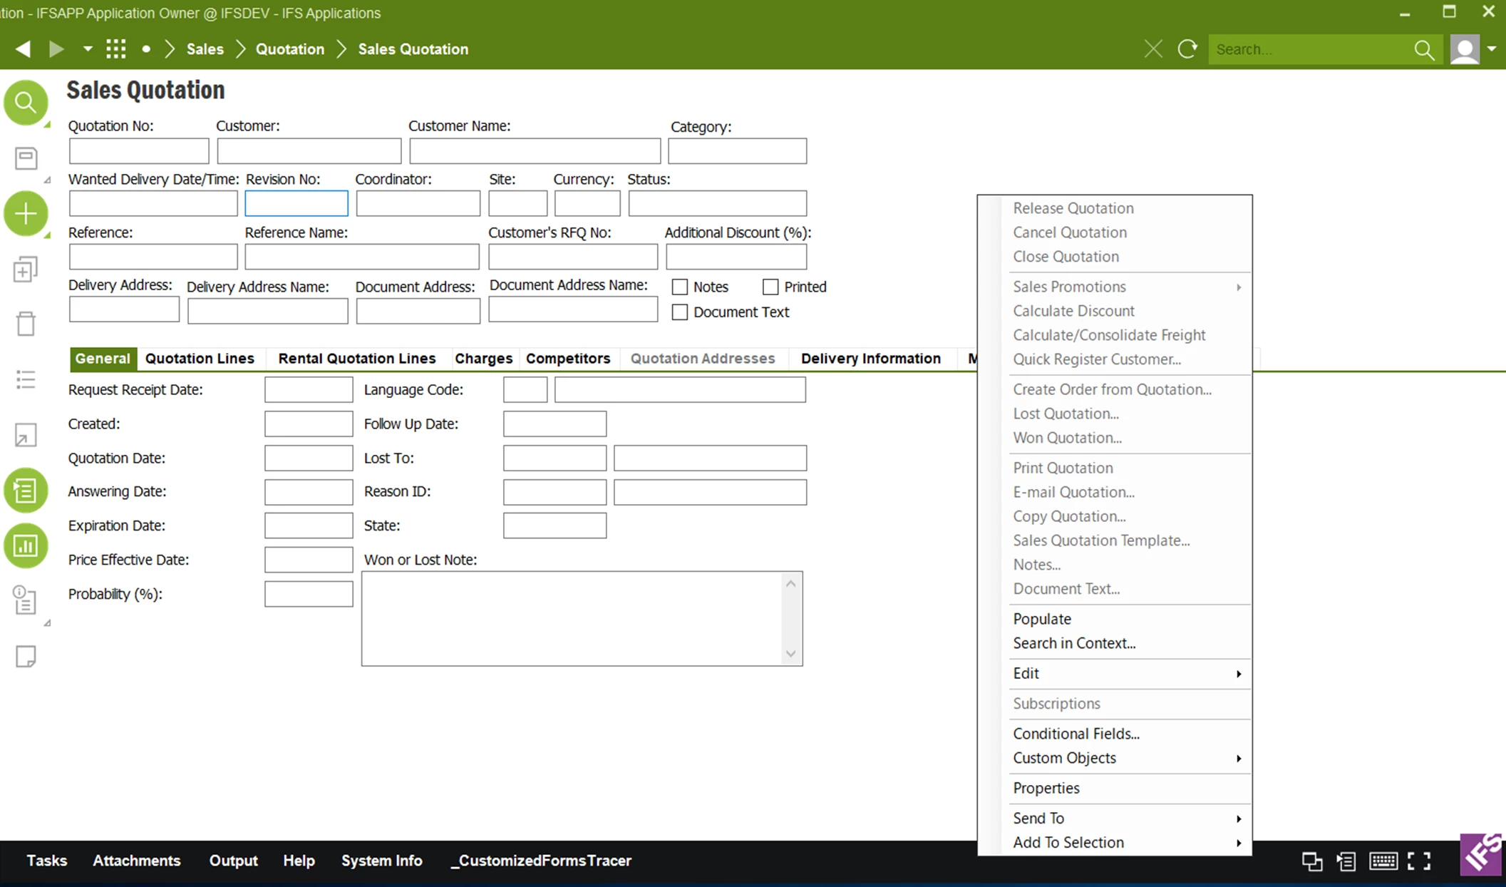Open the Competitors tab

point(568,359)
